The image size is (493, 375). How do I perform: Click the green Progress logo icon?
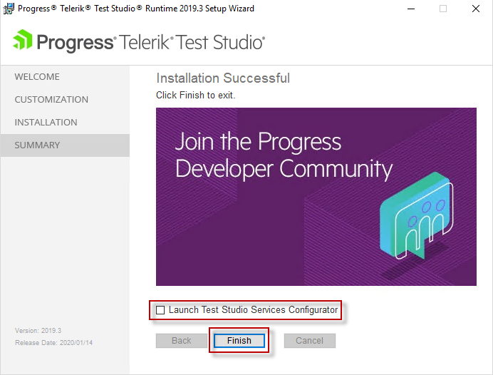23,40
